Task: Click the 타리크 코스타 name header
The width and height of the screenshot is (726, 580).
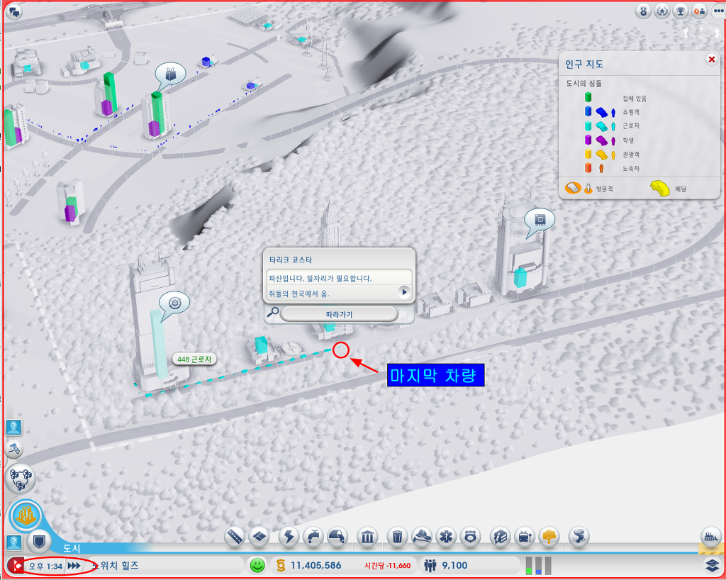Action: 291,260
